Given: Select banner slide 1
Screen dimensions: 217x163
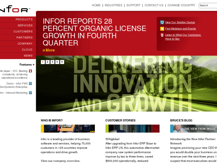Looking at the screenshot, I should tap(43, 62).
